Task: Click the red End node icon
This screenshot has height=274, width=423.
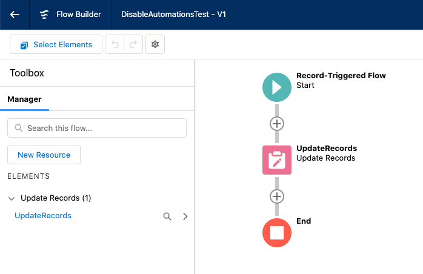Action: pos(277,233)
